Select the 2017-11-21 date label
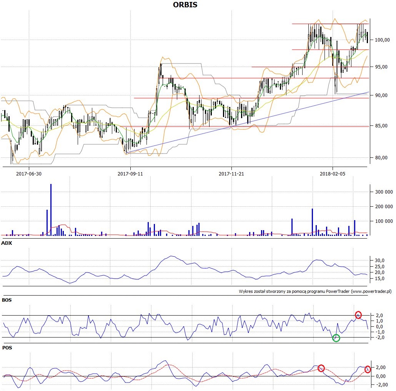This screenshot has width=396, height=391. click(231, 174)
